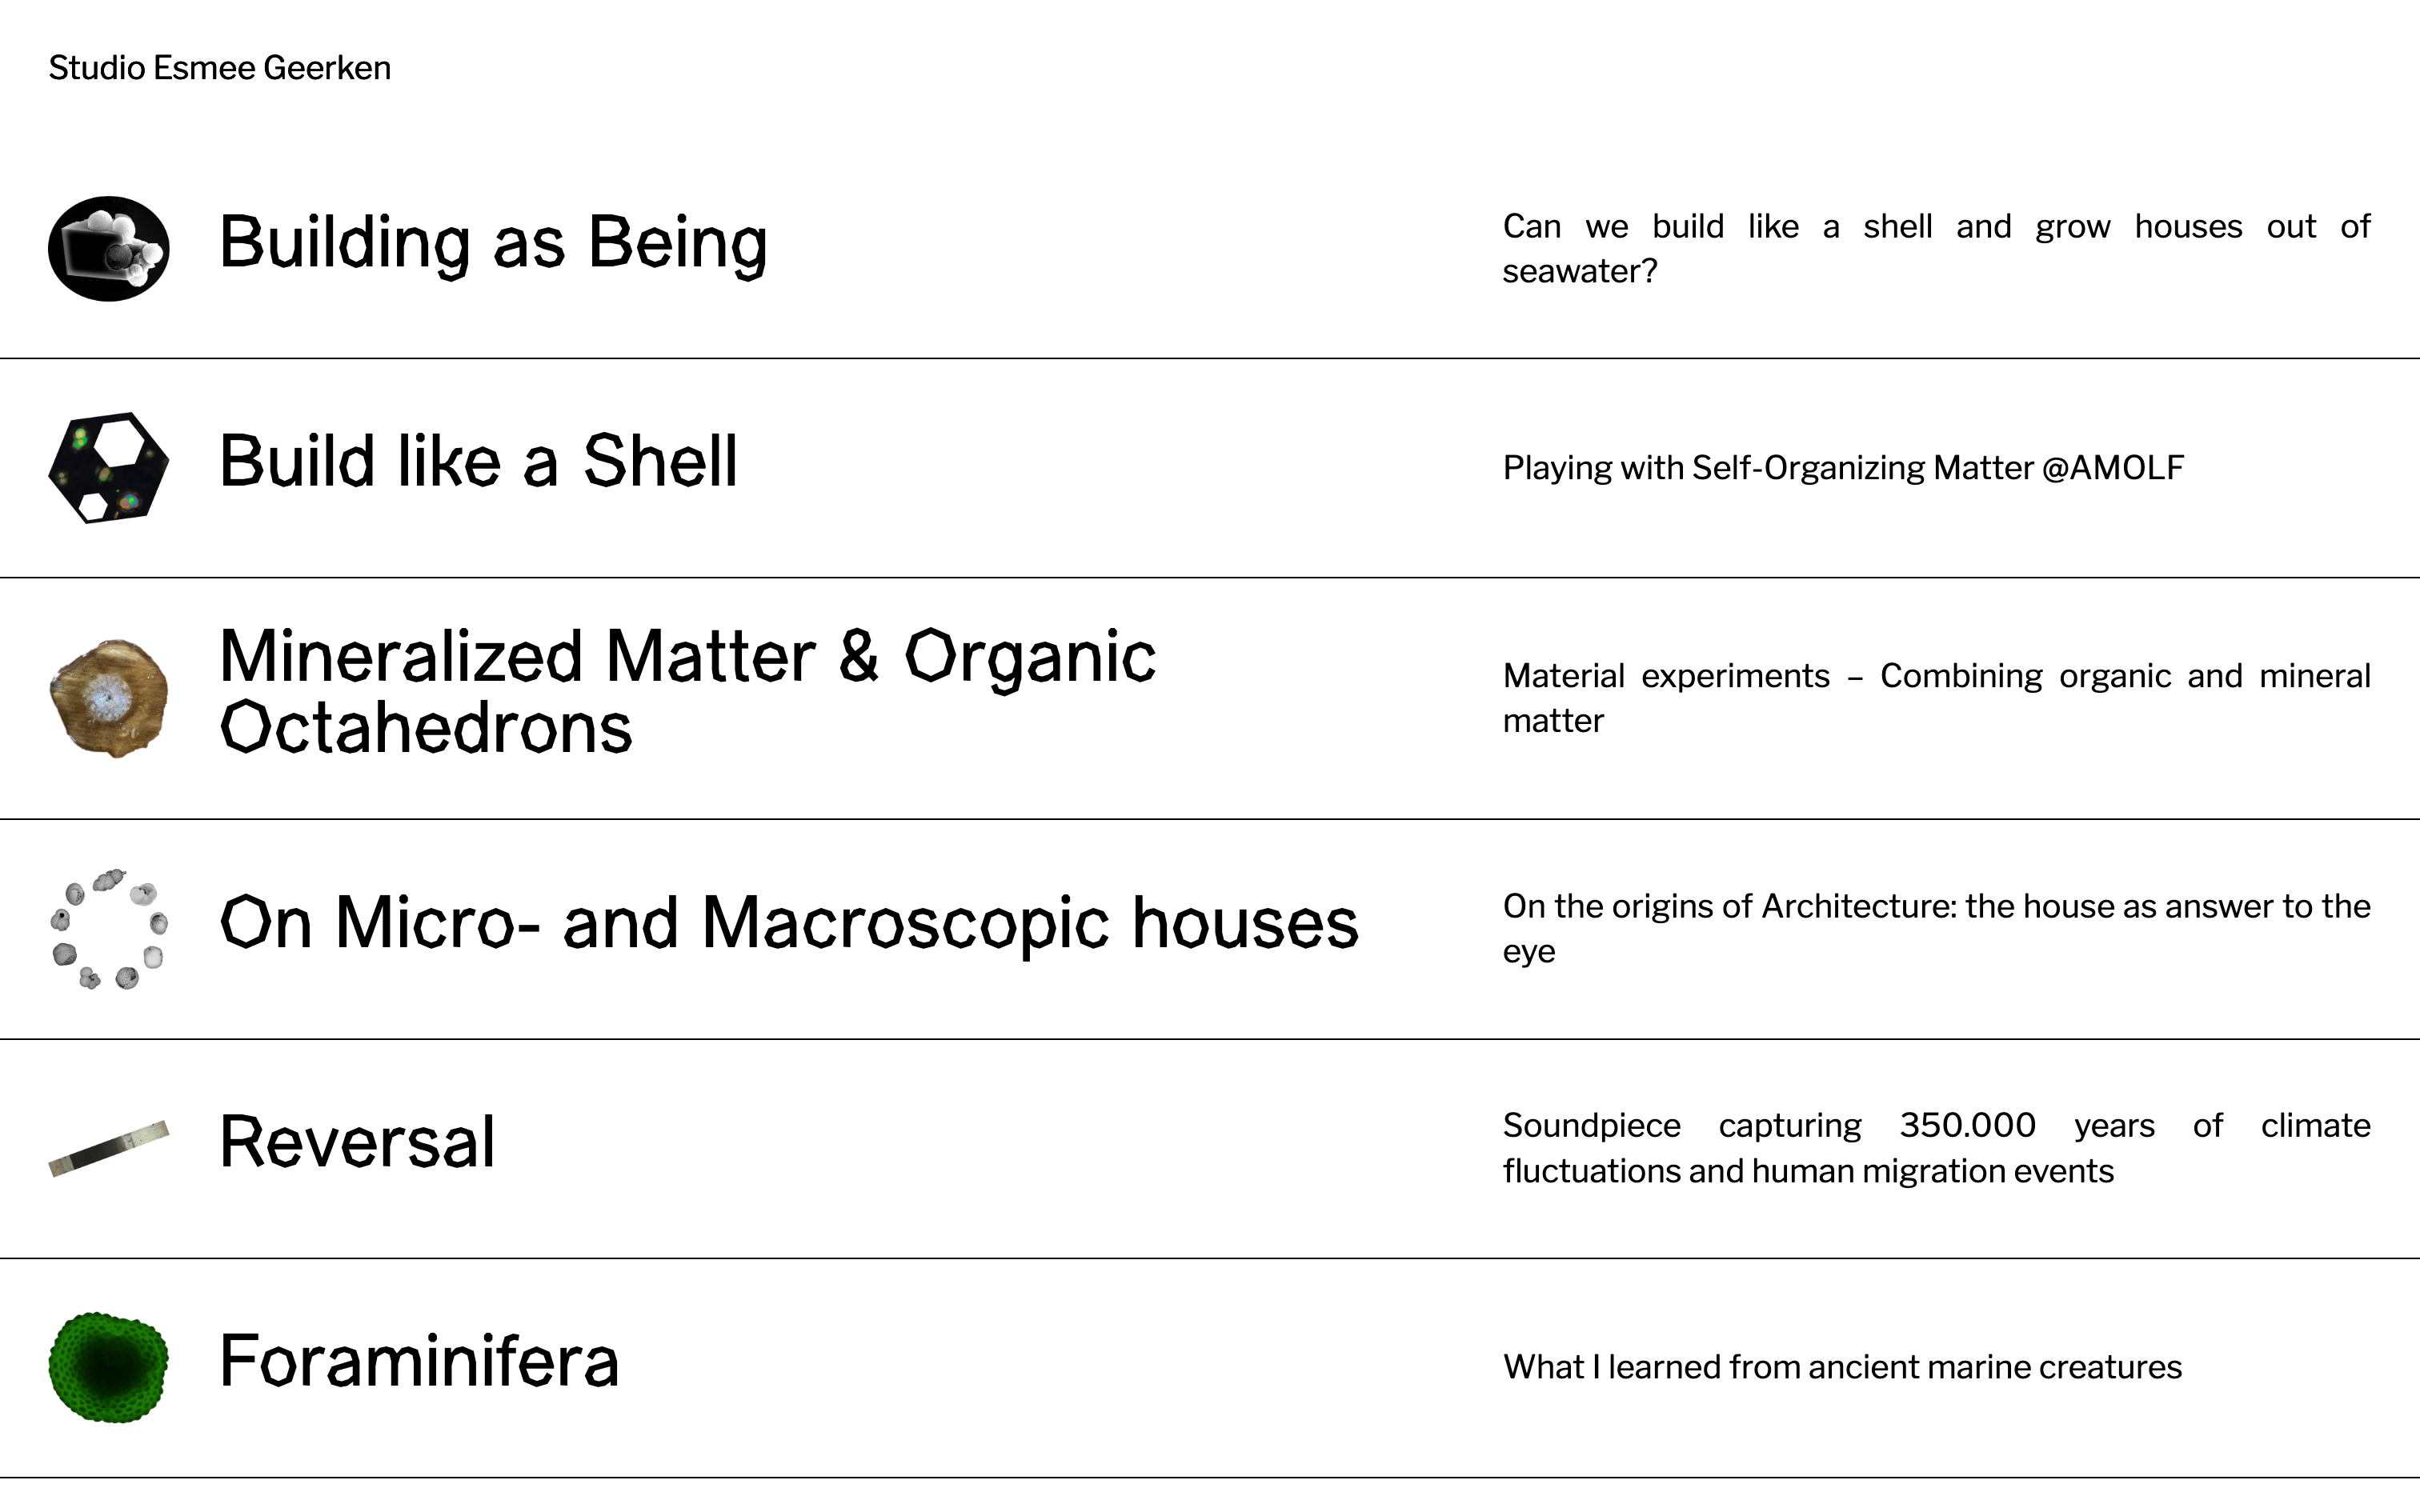Go to Studio Esmee Geerken home

(219, 68)
